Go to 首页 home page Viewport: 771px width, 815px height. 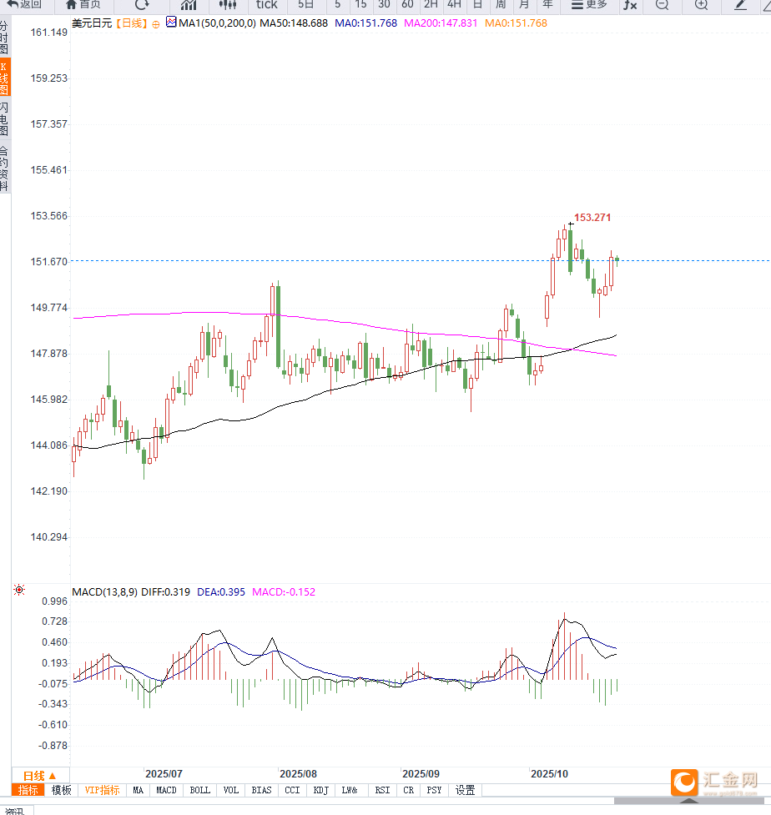[83, 5]
